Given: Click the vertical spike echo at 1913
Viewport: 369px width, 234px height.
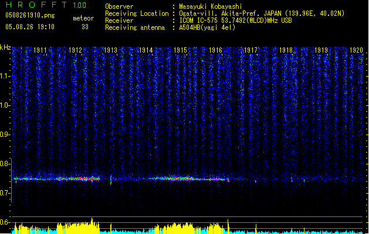Looking at the screenshot, I should tap(111, 180).
